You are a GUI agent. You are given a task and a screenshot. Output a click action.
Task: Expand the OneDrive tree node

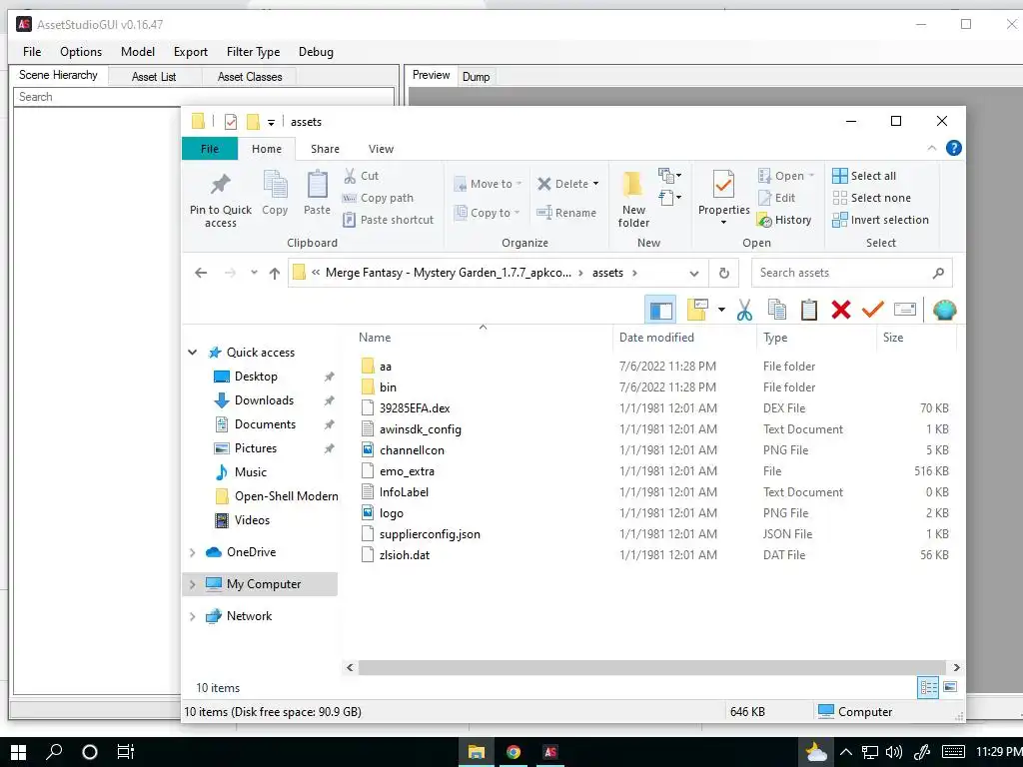pos(193,552)
